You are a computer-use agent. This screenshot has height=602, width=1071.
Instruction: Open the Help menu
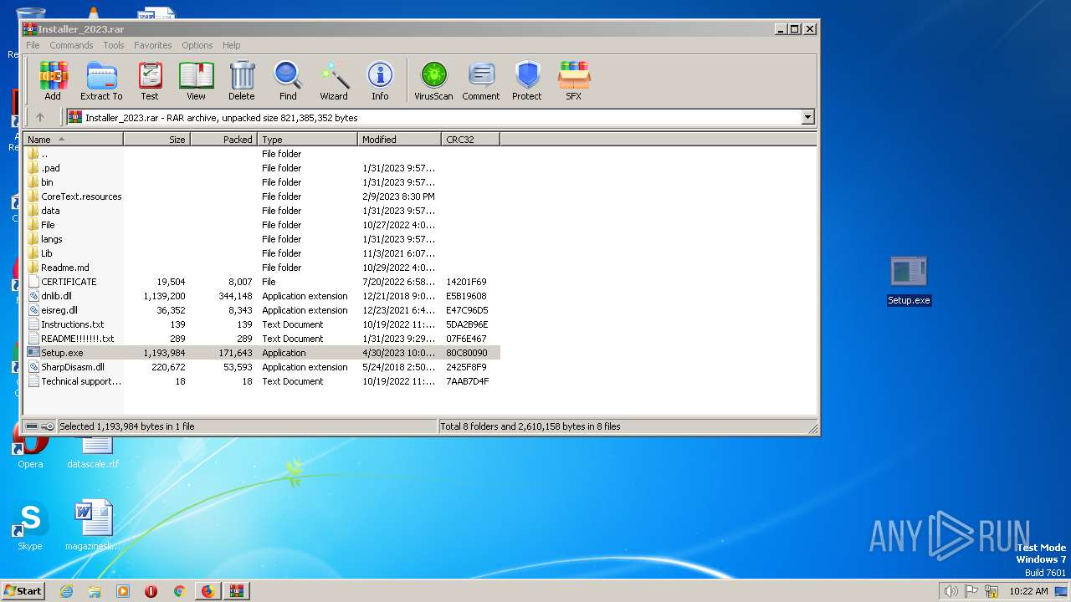(x=232, y=45)
